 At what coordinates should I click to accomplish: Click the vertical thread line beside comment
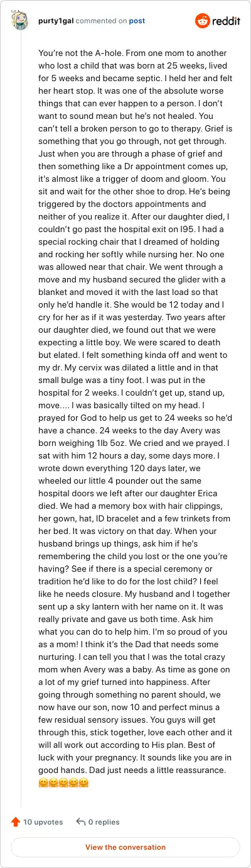21,422
